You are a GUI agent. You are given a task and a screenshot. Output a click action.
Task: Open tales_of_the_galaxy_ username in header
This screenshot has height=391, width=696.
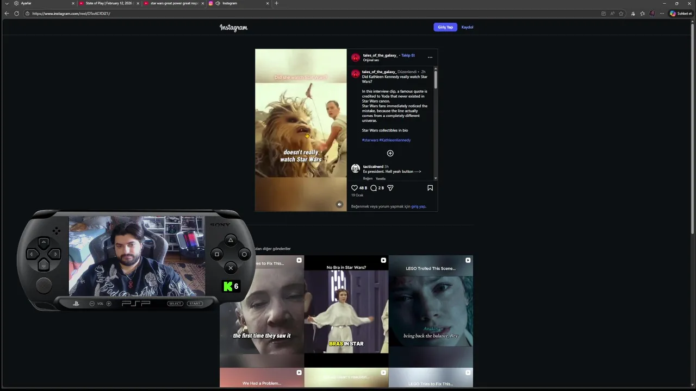click(380, 55)
